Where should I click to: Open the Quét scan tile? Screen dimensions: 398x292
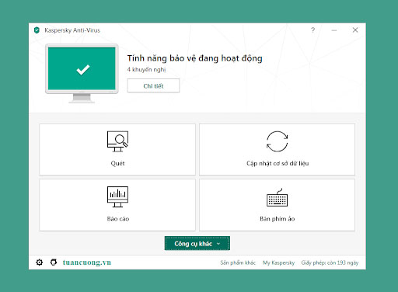pyautogui.click(x=117, y=150)
